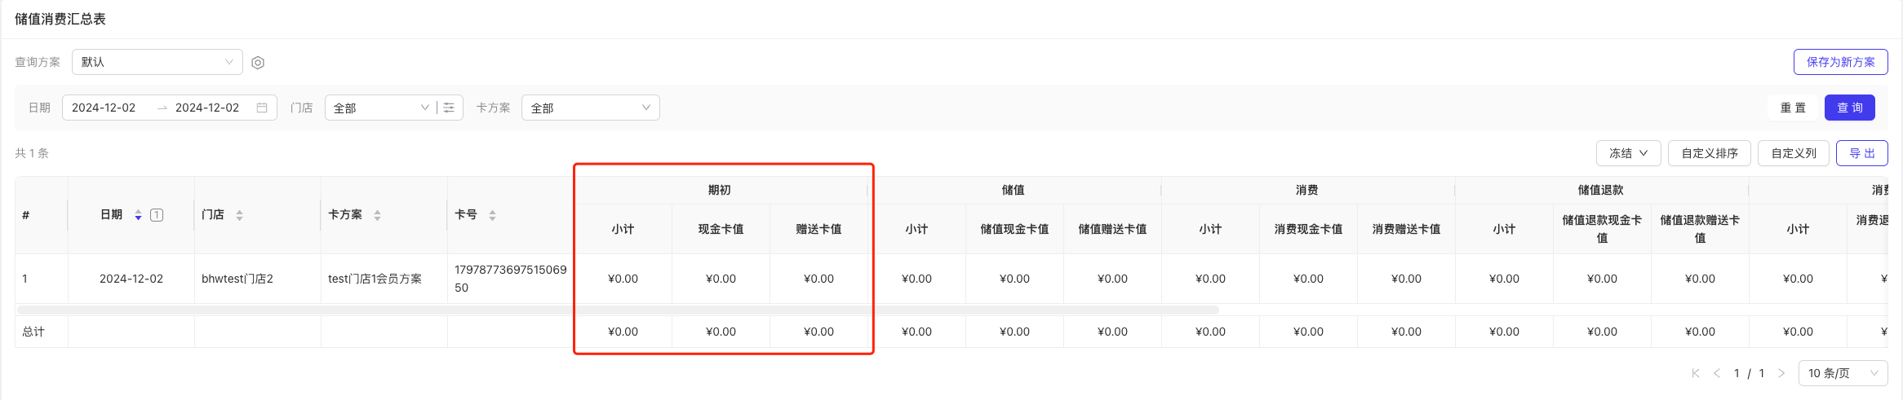Click the start date 2024-12-02 field
The image size is (1903, 400).
[x=104, y=108]
